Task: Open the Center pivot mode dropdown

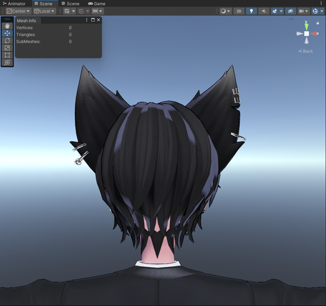Action: (x=18, y=11)
